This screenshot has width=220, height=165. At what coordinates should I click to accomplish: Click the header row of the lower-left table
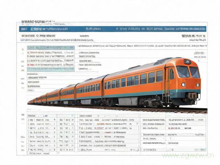point(41,116)
